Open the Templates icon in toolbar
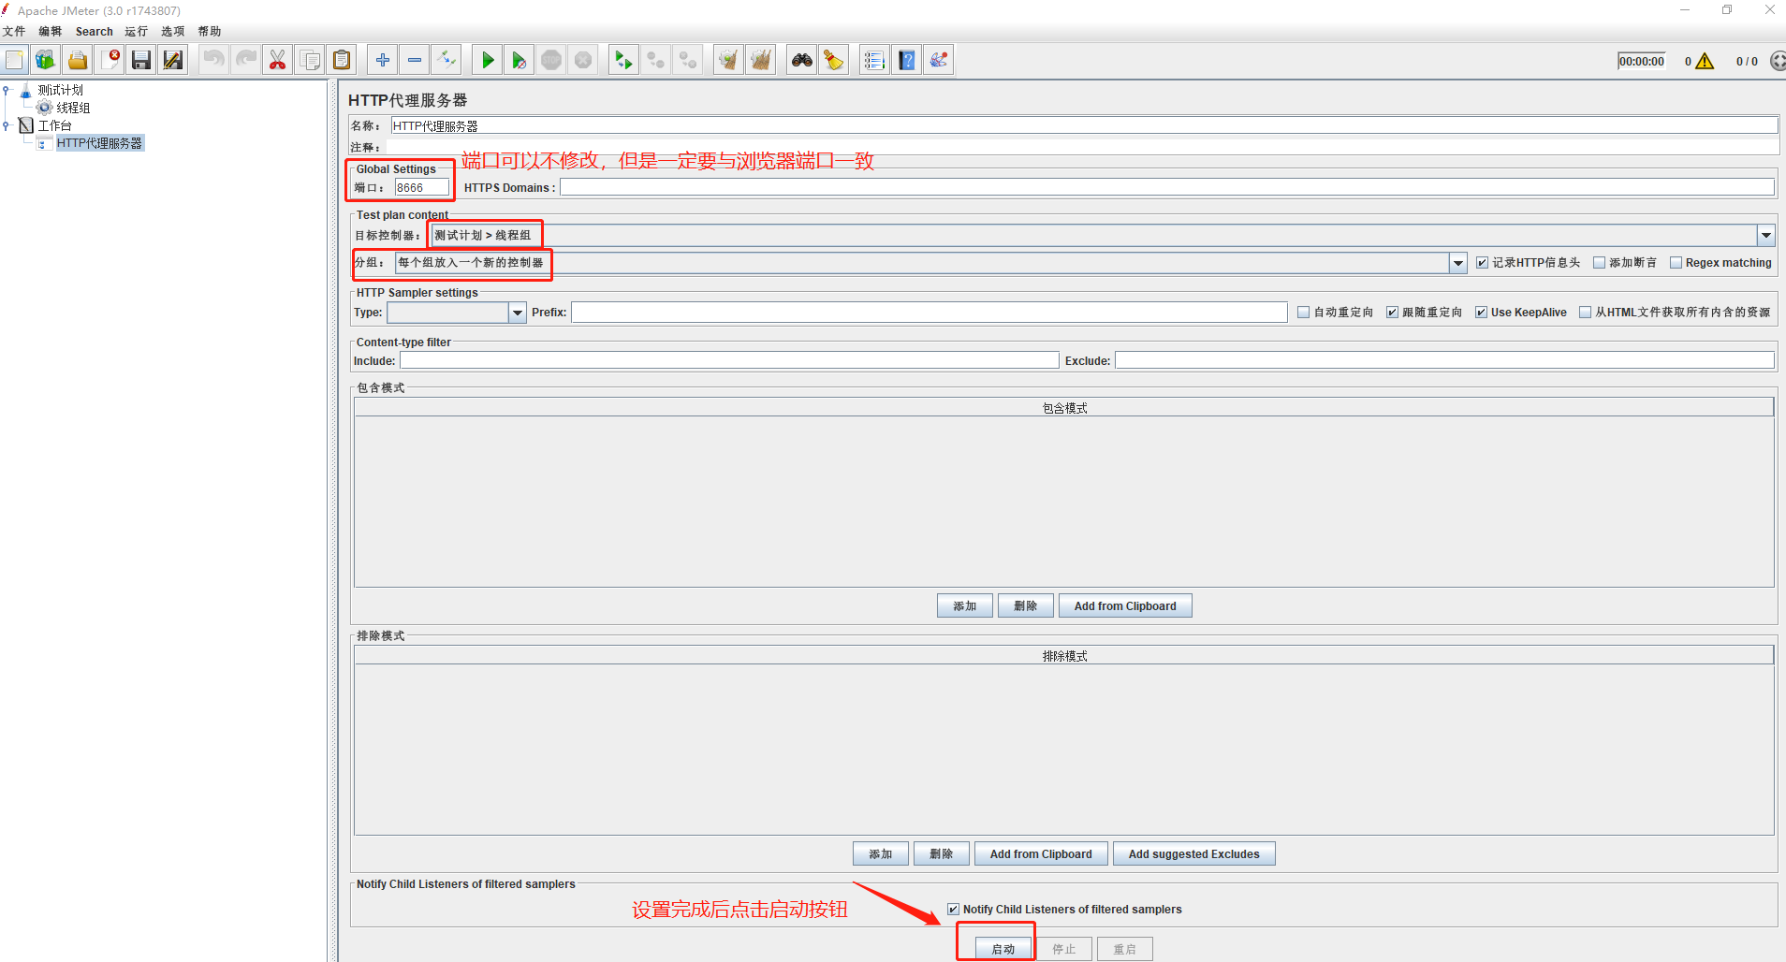 tap(45, 61)
